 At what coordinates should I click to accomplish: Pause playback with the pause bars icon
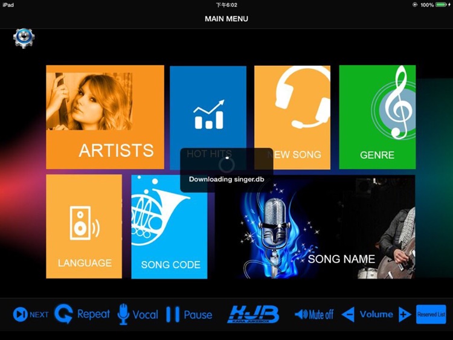tap(173, 314)
